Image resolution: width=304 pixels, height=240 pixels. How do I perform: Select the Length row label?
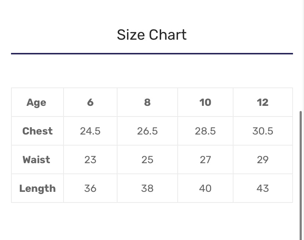coord(37,189)
